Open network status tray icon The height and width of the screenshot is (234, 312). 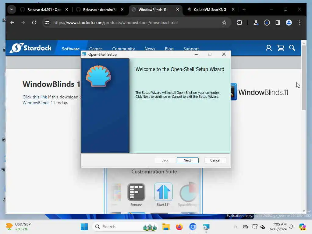(255, 227)
